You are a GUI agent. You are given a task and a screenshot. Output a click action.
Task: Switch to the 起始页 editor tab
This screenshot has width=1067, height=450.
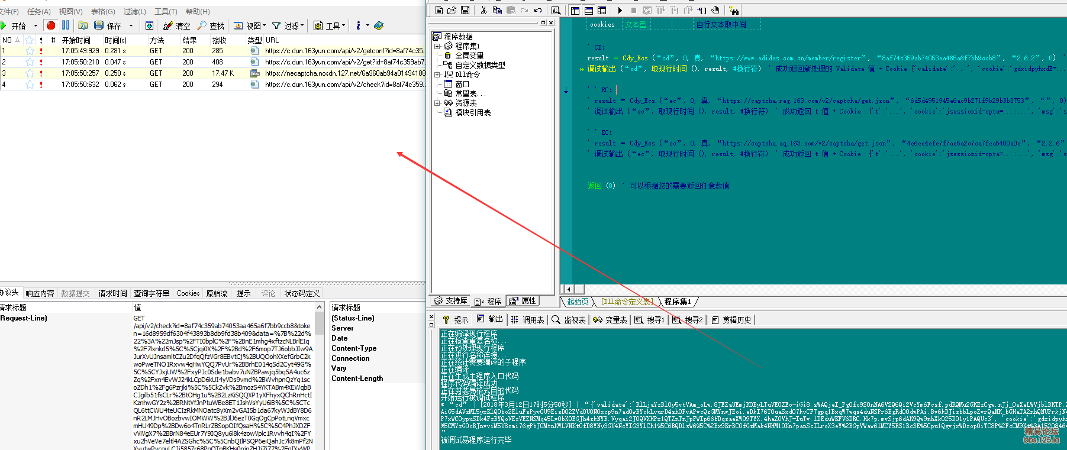coord(578,302)
